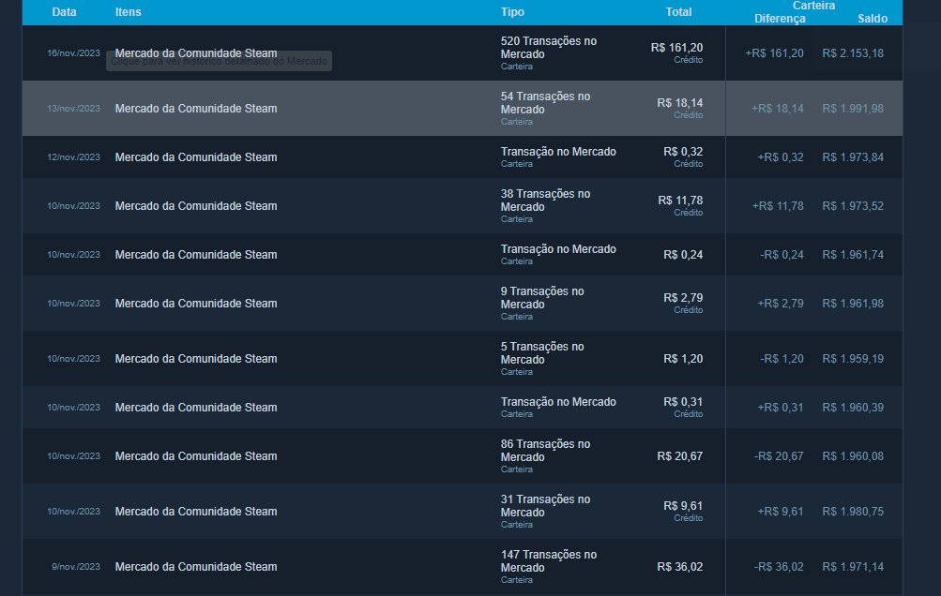Click the "Itens" column header
The width and height of the screenshot is (941, 596).
pos(129,12)
